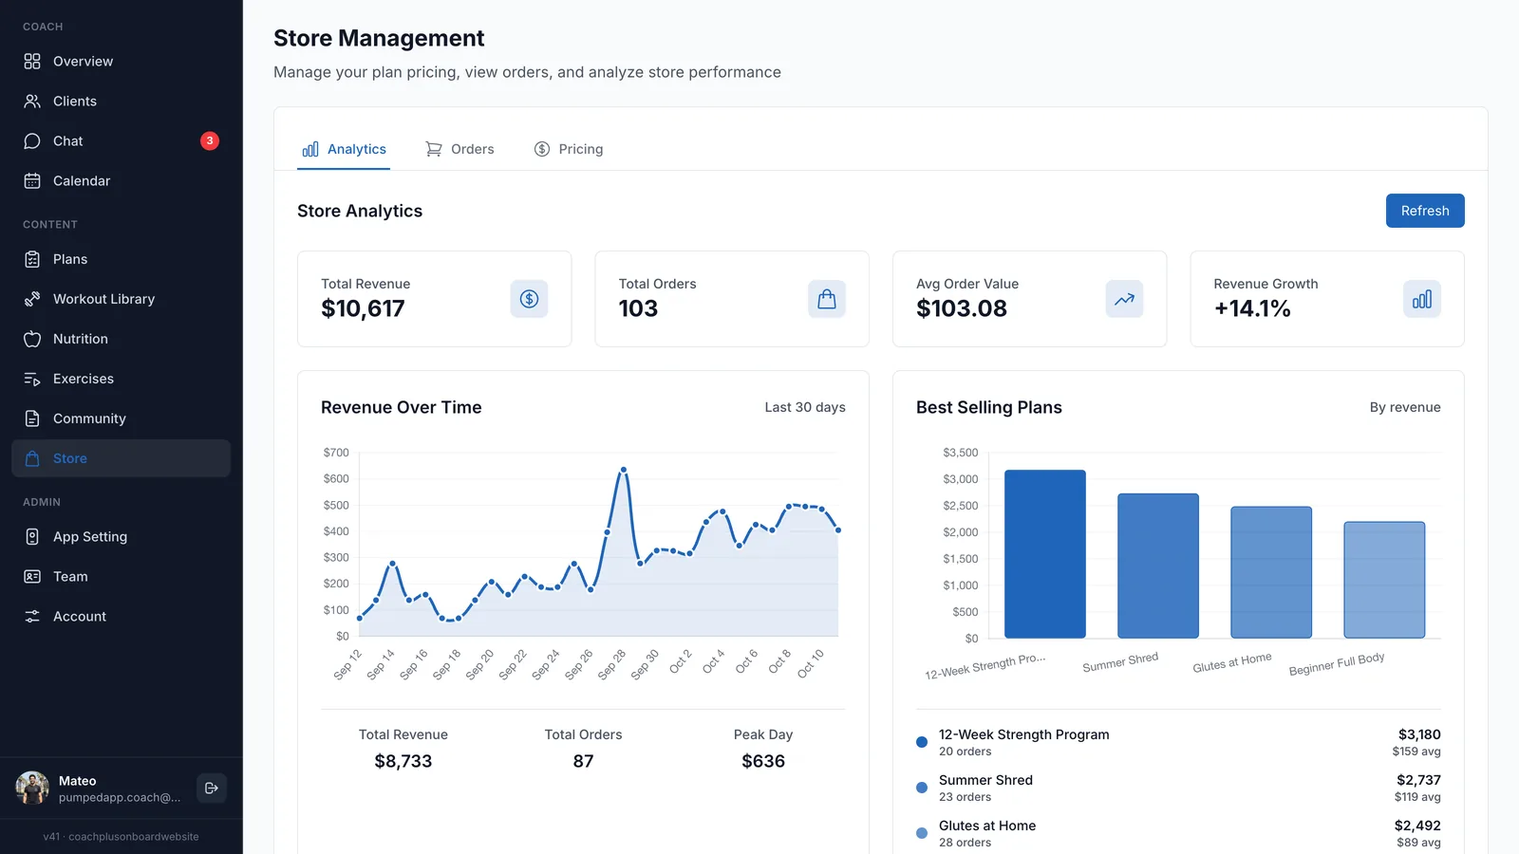
Task: Click the Store shopping bag sidebar icon
Action: point(32,458)
